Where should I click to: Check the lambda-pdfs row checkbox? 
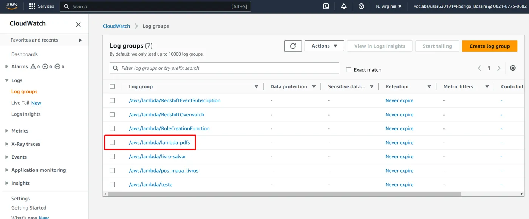pos(112,142)
